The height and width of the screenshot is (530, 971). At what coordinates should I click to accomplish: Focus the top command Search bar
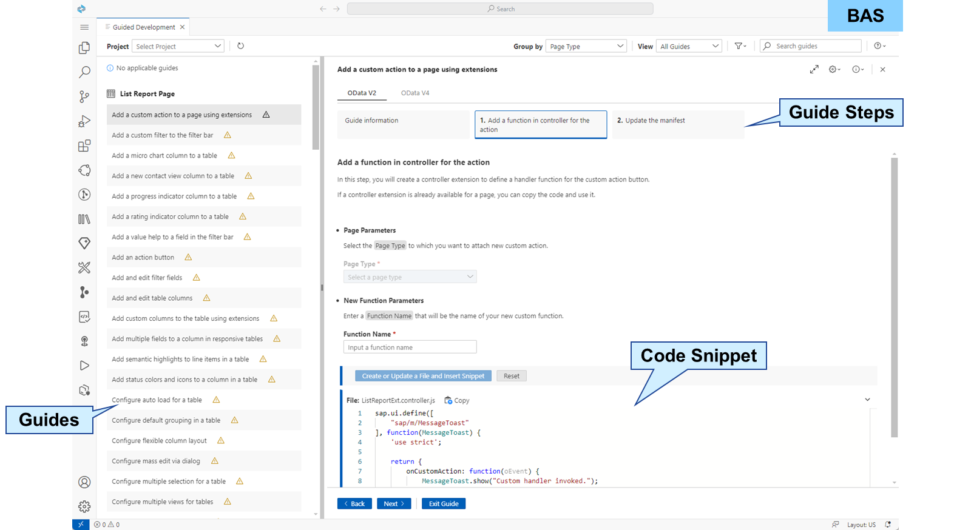click(x=500, y=9)
